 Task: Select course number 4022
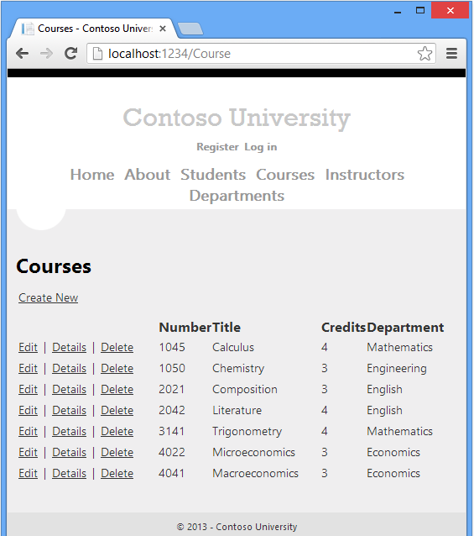coord(172,452)
